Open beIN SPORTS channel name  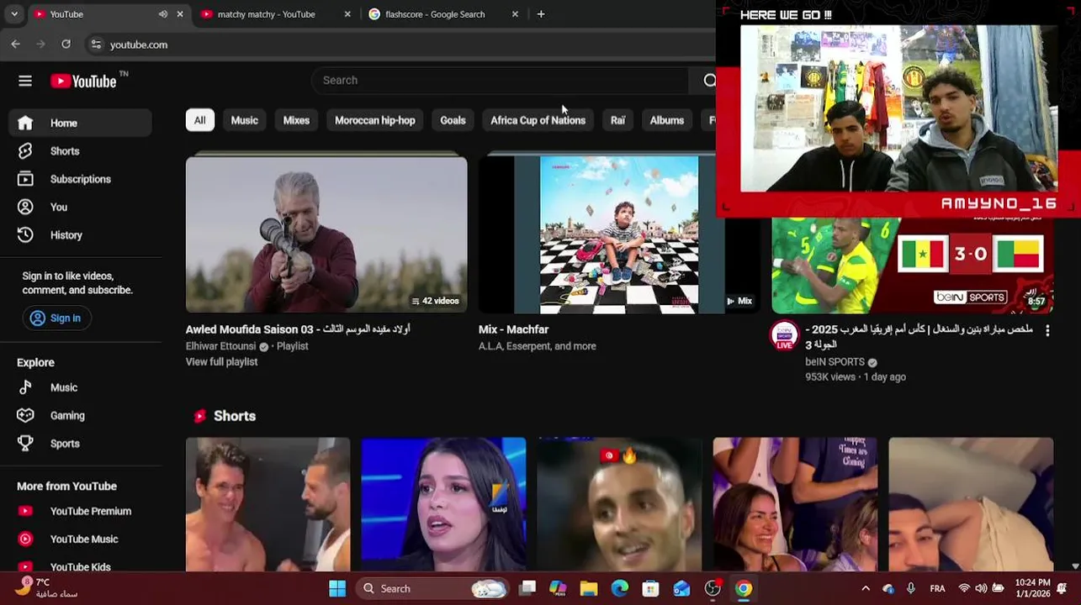tap(835, 361)
